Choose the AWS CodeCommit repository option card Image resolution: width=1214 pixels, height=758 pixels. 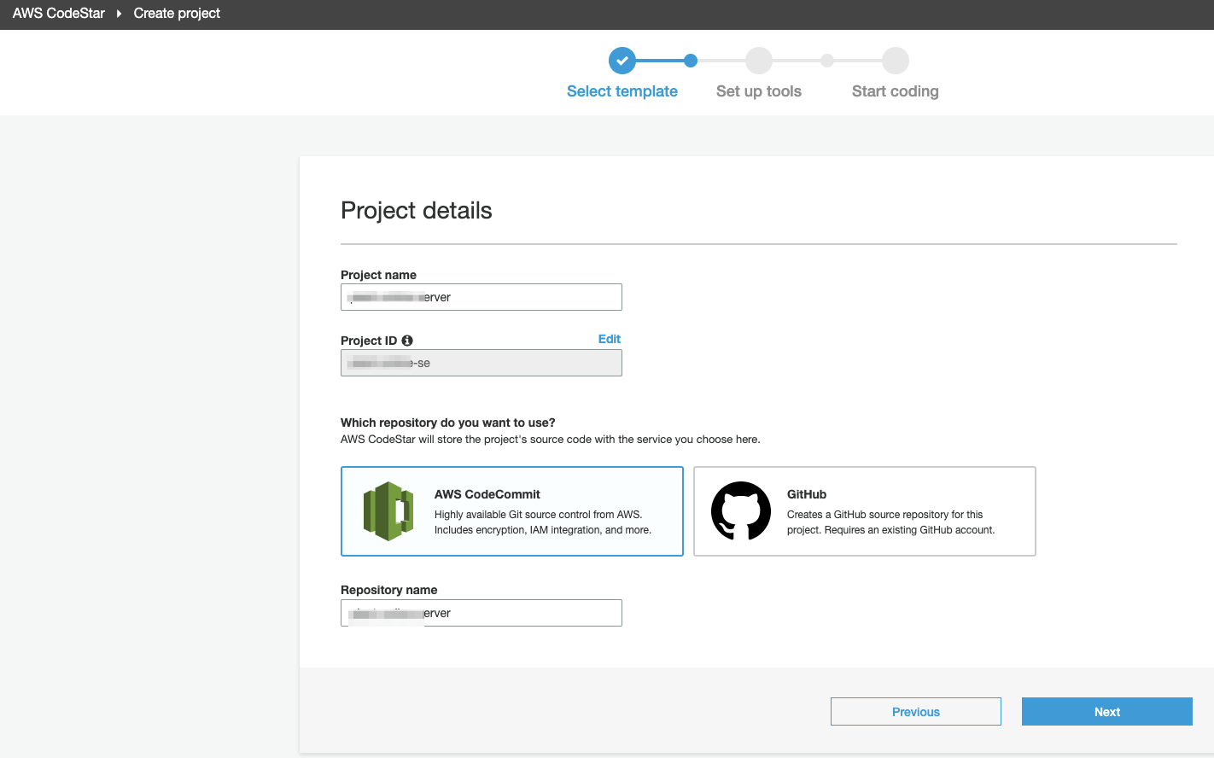(512, 511)
